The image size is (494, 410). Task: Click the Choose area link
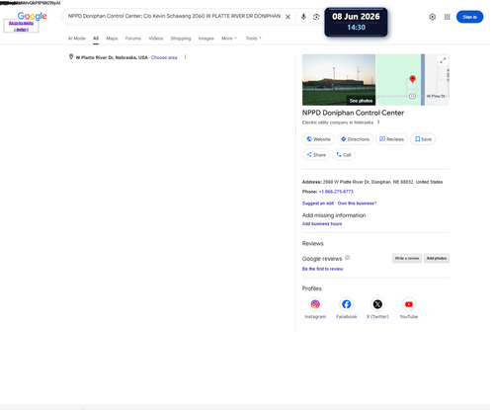click(x=164, y=57)
